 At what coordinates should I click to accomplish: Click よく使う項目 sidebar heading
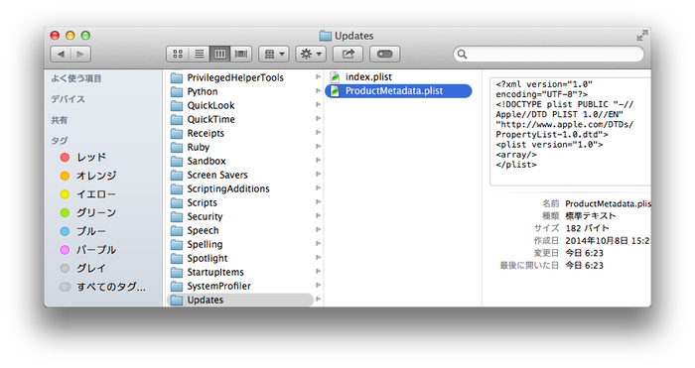[76, 78]
